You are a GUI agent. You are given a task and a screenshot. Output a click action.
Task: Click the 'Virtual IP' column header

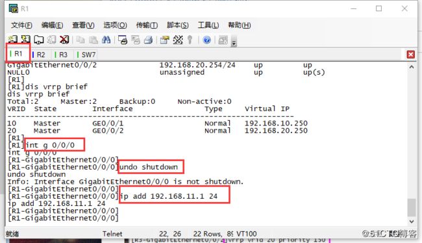point(267,109)
